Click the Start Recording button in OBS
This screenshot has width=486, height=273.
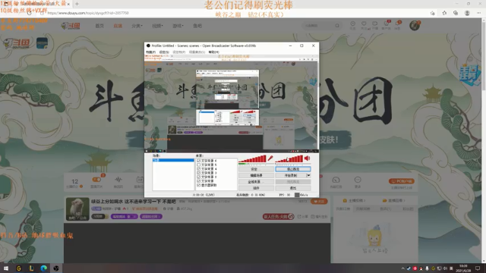click(x=291, y=175)
